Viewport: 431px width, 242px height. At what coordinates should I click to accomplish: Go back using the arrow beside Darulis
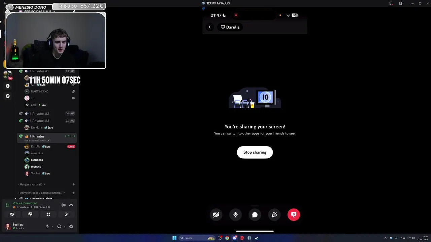coord(209,27)
